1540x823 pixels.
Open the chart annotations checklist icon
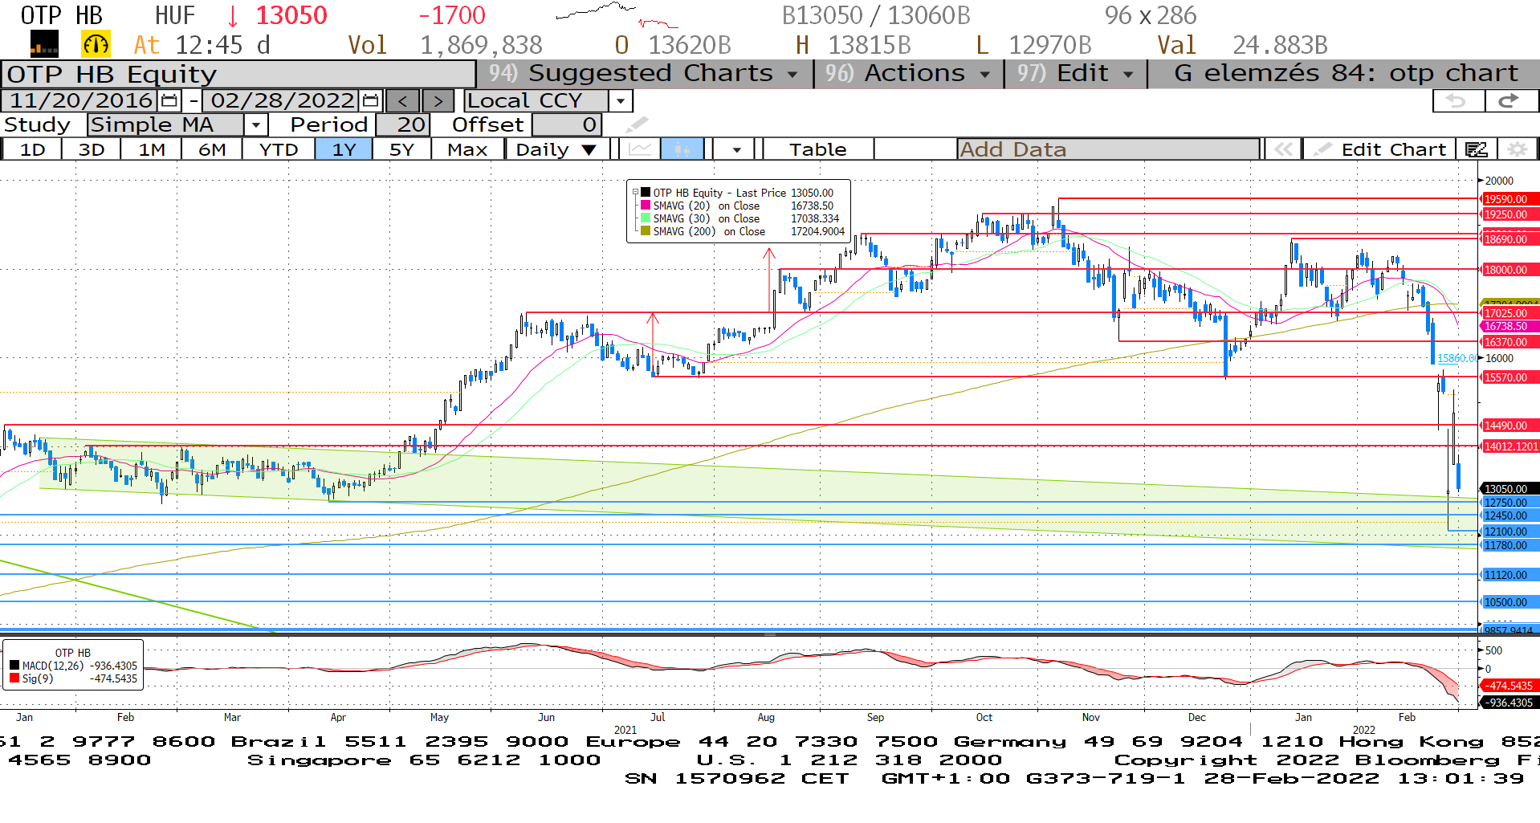tap(1477, 149)
